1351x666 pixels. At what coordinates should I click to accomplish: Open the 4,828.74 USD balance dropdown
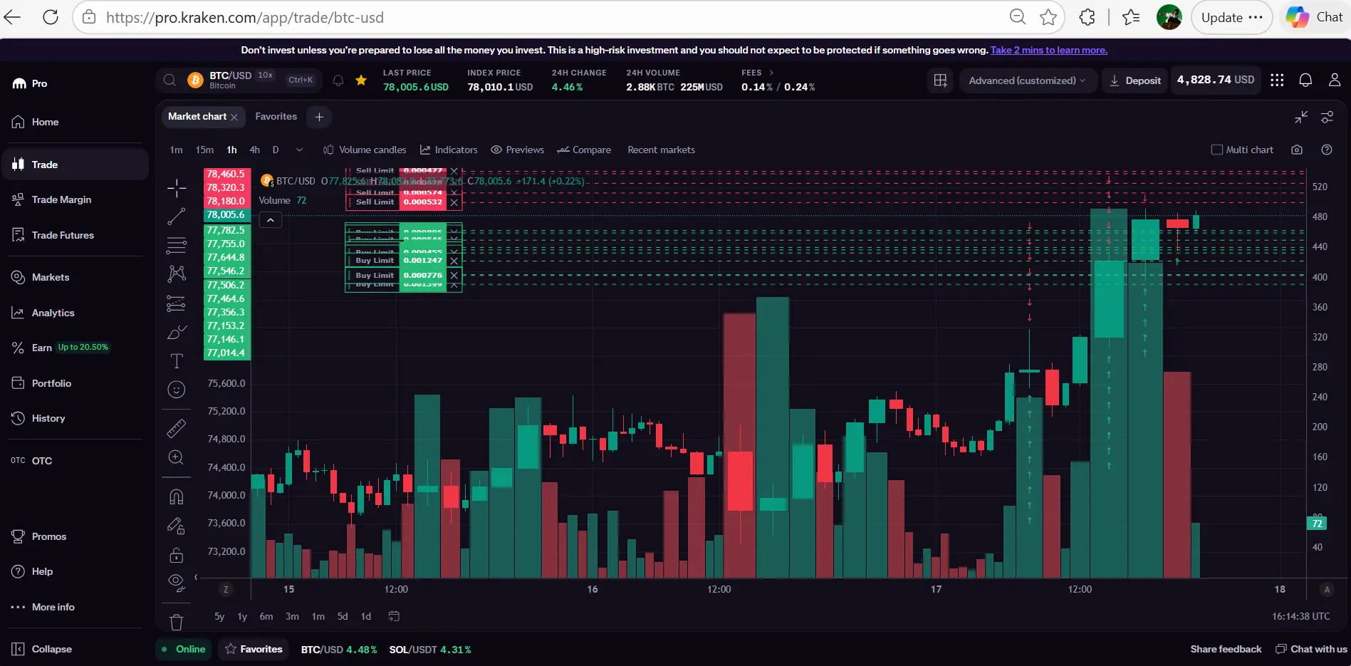(x=1215, y=80)
